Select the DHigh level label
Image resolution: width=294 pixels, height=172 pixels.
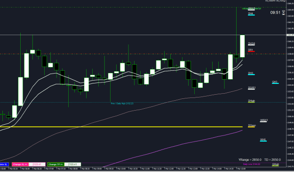pyautogui.click(x=252, y=101)
